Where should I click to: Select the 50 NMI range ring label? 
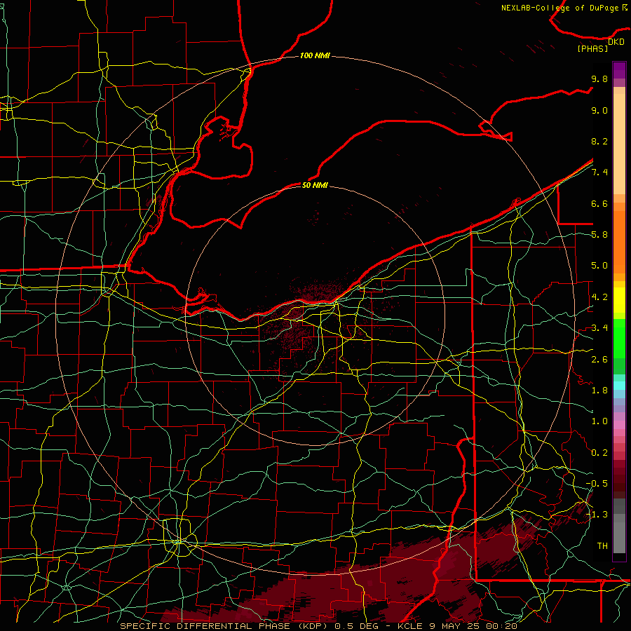point(315,185)
